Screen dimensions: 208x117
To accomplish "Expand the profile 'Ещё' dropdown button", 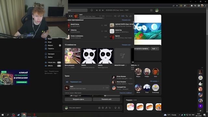I will (x=155, y=49).
